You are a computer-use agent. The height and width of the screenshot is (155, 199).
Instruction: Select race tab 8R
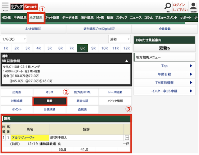pyautogui.click(x=82, y=48)
